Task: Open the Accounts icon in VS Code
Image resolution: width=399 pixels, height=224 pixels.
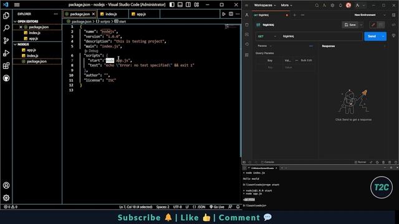Action: tap(6, 185)
